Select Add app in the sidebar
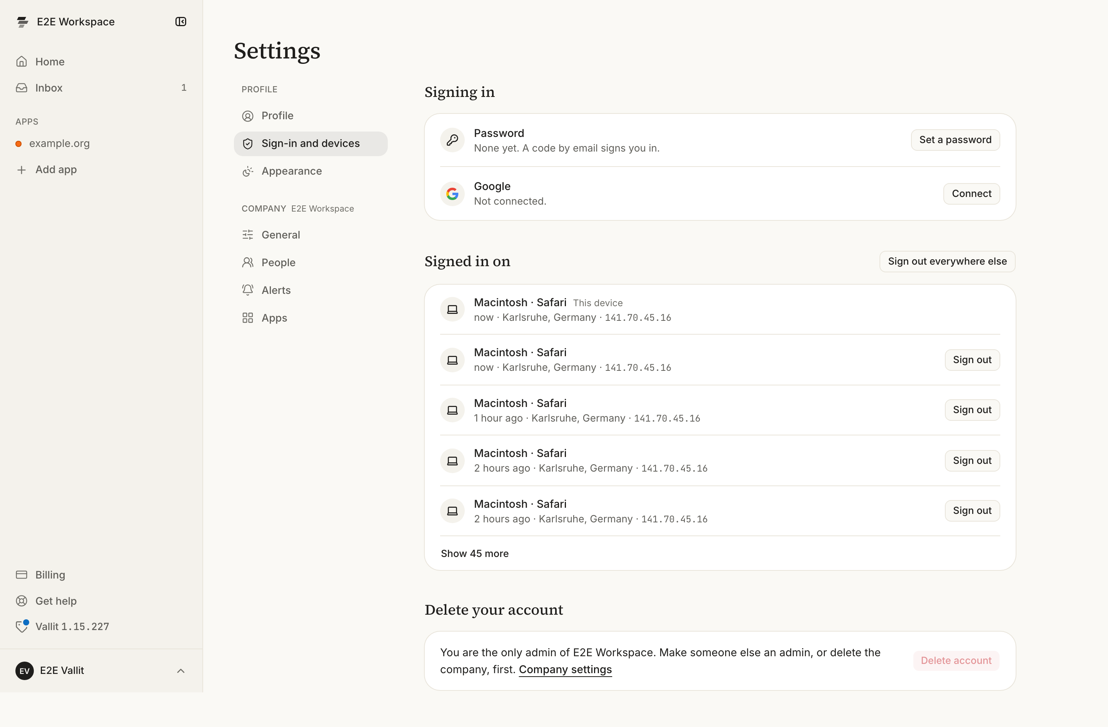Viewport: 1108px width, 727px height. point(101,170)
